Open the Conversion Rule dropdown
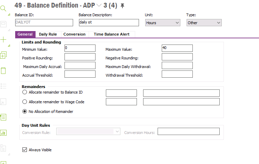 (88, 132)
